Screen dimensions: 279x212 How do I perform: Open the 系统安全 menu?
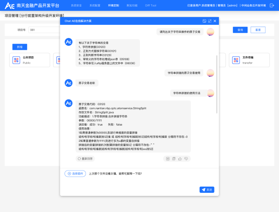click(76, 5)
